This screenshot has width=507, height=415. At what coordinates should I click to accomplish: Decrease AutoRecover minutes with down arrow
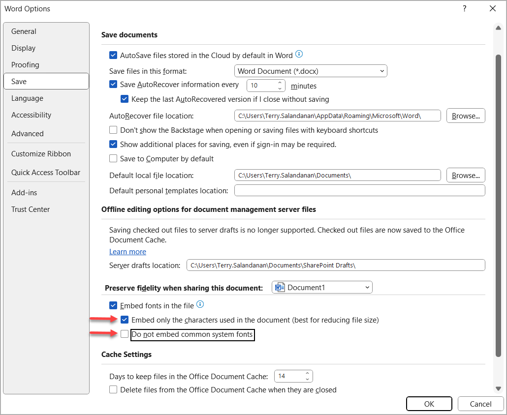(280, 89)
